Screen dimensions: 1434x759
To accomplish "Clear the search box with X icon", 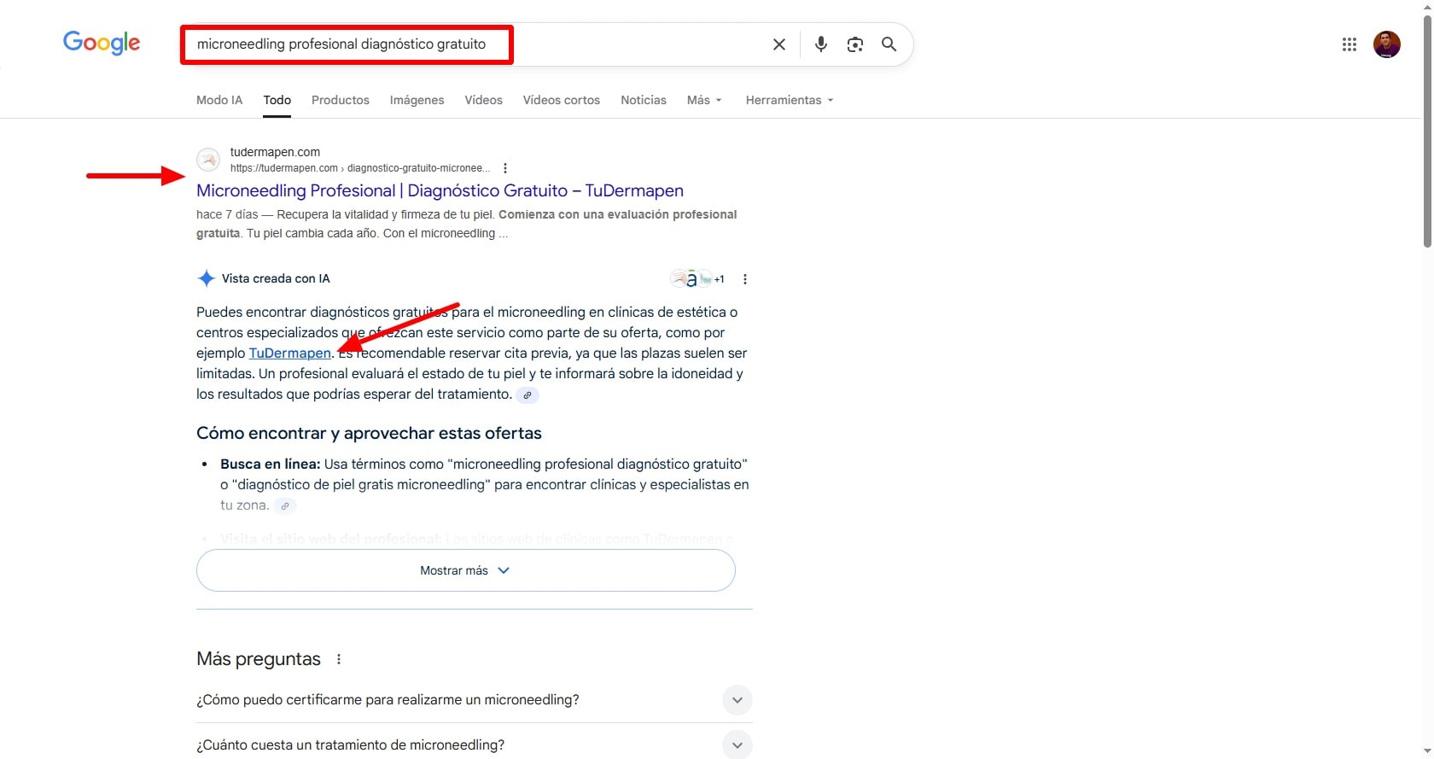I will [x=778, y=44].
